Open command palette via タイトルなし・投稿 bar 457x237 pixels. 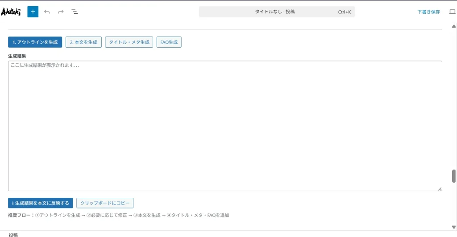pos(277,12)
